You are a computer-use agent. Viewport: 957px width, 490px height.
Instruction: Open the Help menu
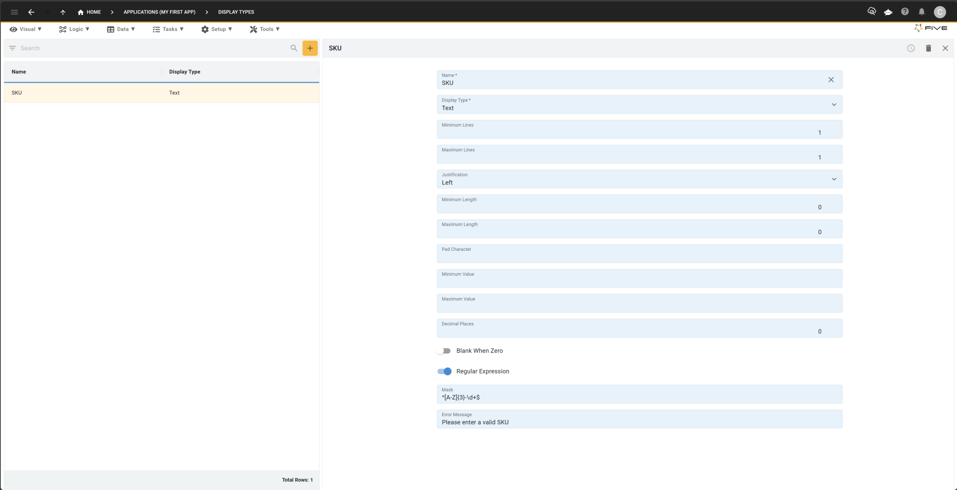905,12
